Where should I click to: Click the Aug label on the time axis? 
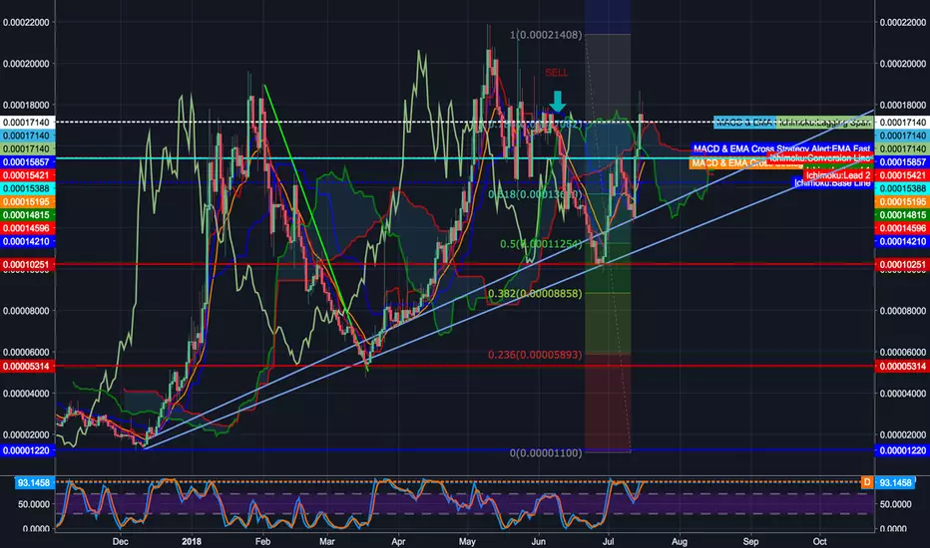click(680, 541)
